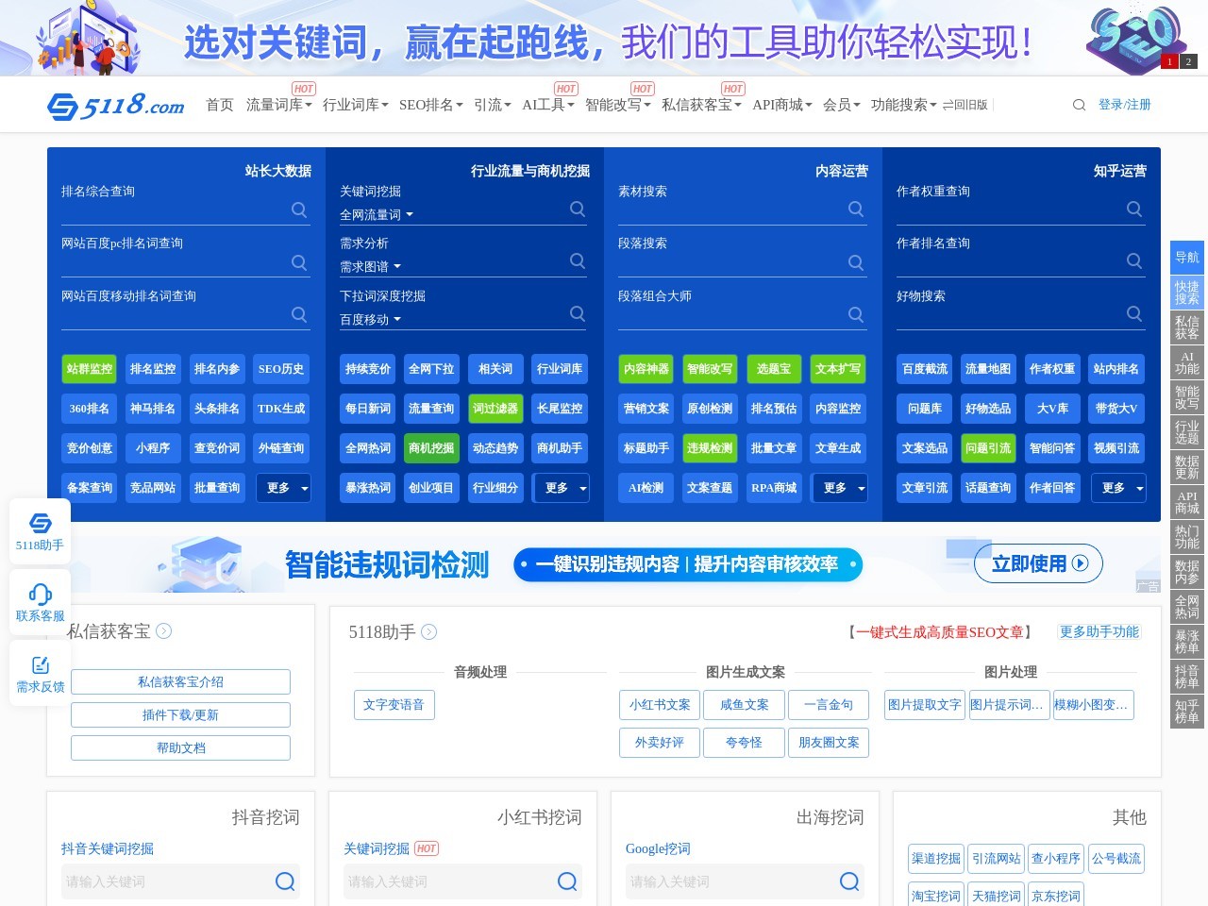Click the 5118.com logo
The height and width of the screenshot is (906, 1208).
tap(115, 105)
